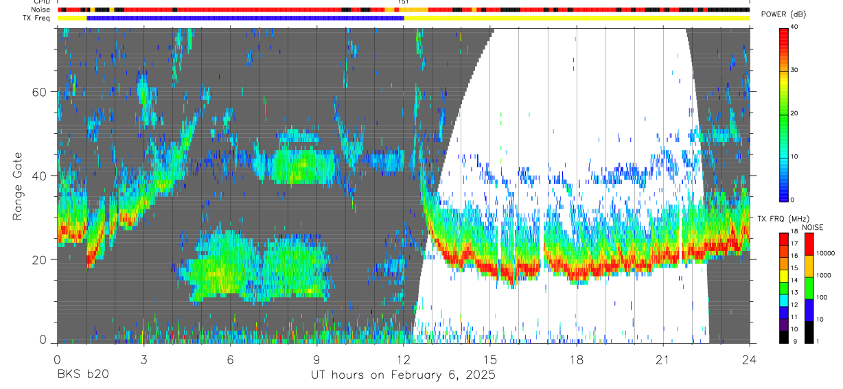Click the blue segment of the TX Freq bar
Image resolution: width=843 pixels, height=389 pixels.
point(245,18)
